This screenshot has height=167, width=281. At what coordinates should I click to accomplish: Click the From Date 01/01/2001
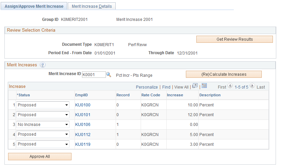pyautogui.click(x=105, y=53)
